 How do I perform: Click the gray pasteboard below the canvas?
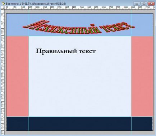click(x=80, y=132)
